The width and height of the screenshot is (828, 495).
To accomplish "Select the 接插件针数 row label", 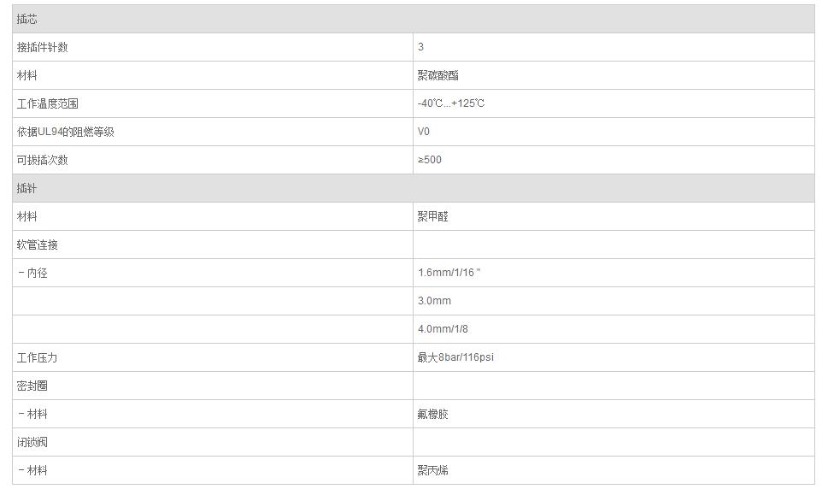I will point(43,47).
